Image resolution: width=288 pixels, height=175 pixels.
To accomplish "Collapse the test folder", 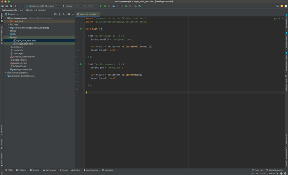I will (8, 37).
